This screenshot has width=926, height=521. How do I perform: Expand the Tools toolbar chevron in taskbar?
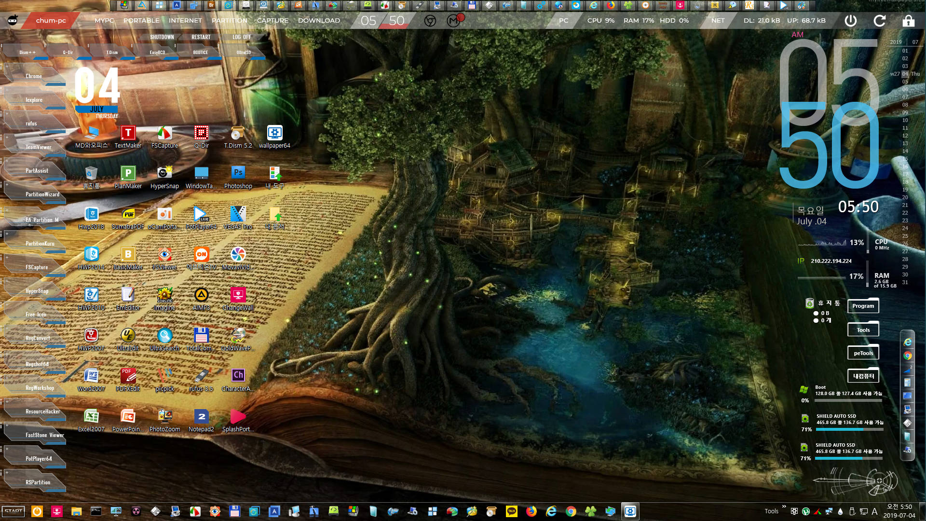click(784, 507)
